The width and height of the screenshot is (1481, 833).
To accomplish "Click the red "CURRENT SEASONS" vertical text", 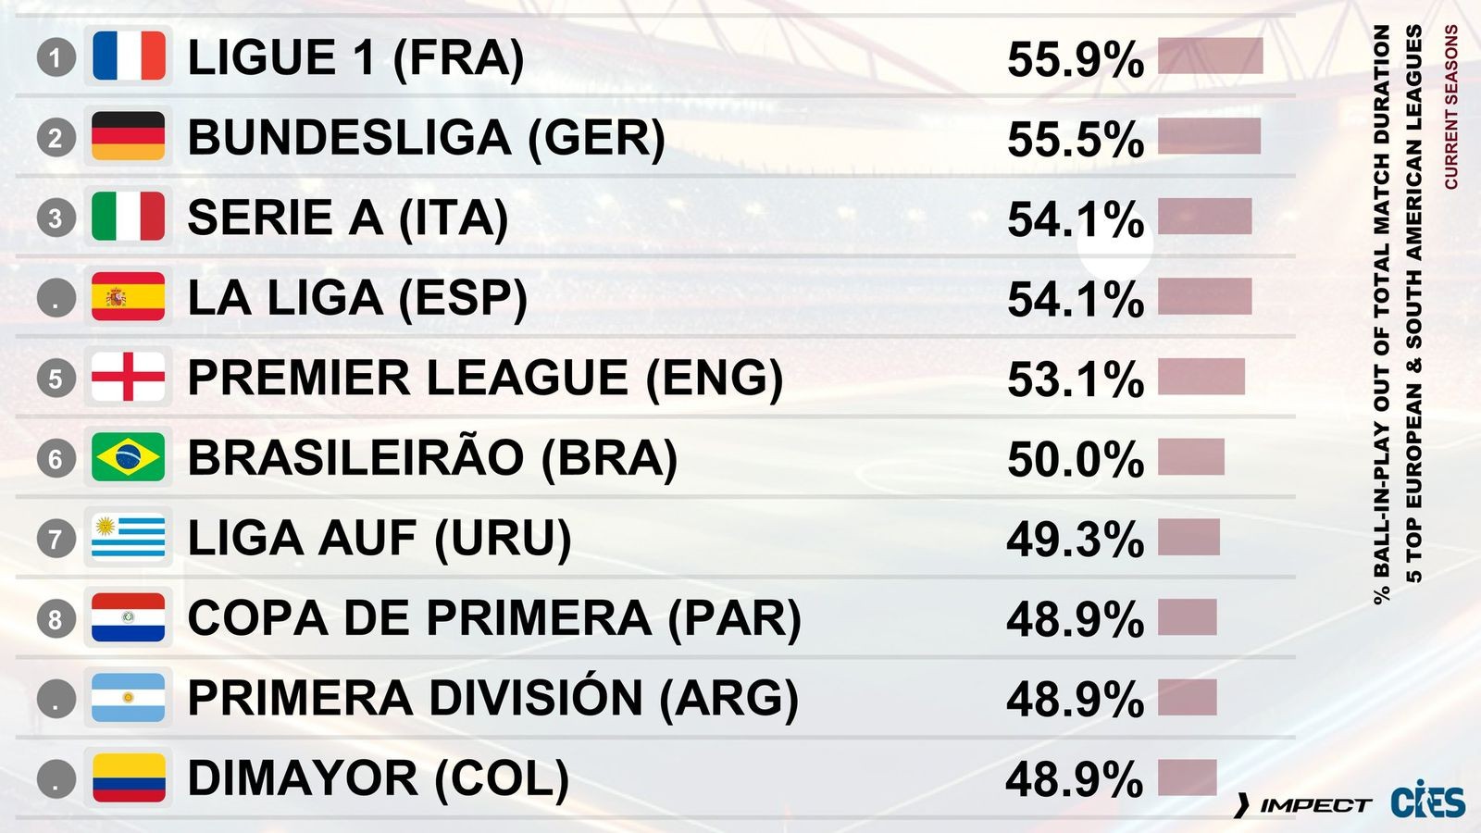I will pos(1450,106).
